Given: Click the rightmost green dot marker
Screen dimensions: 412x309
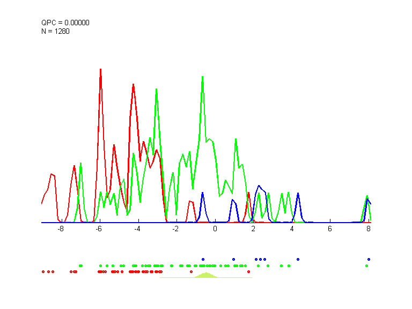Looking at the screenshot, I should pos(367,266).
